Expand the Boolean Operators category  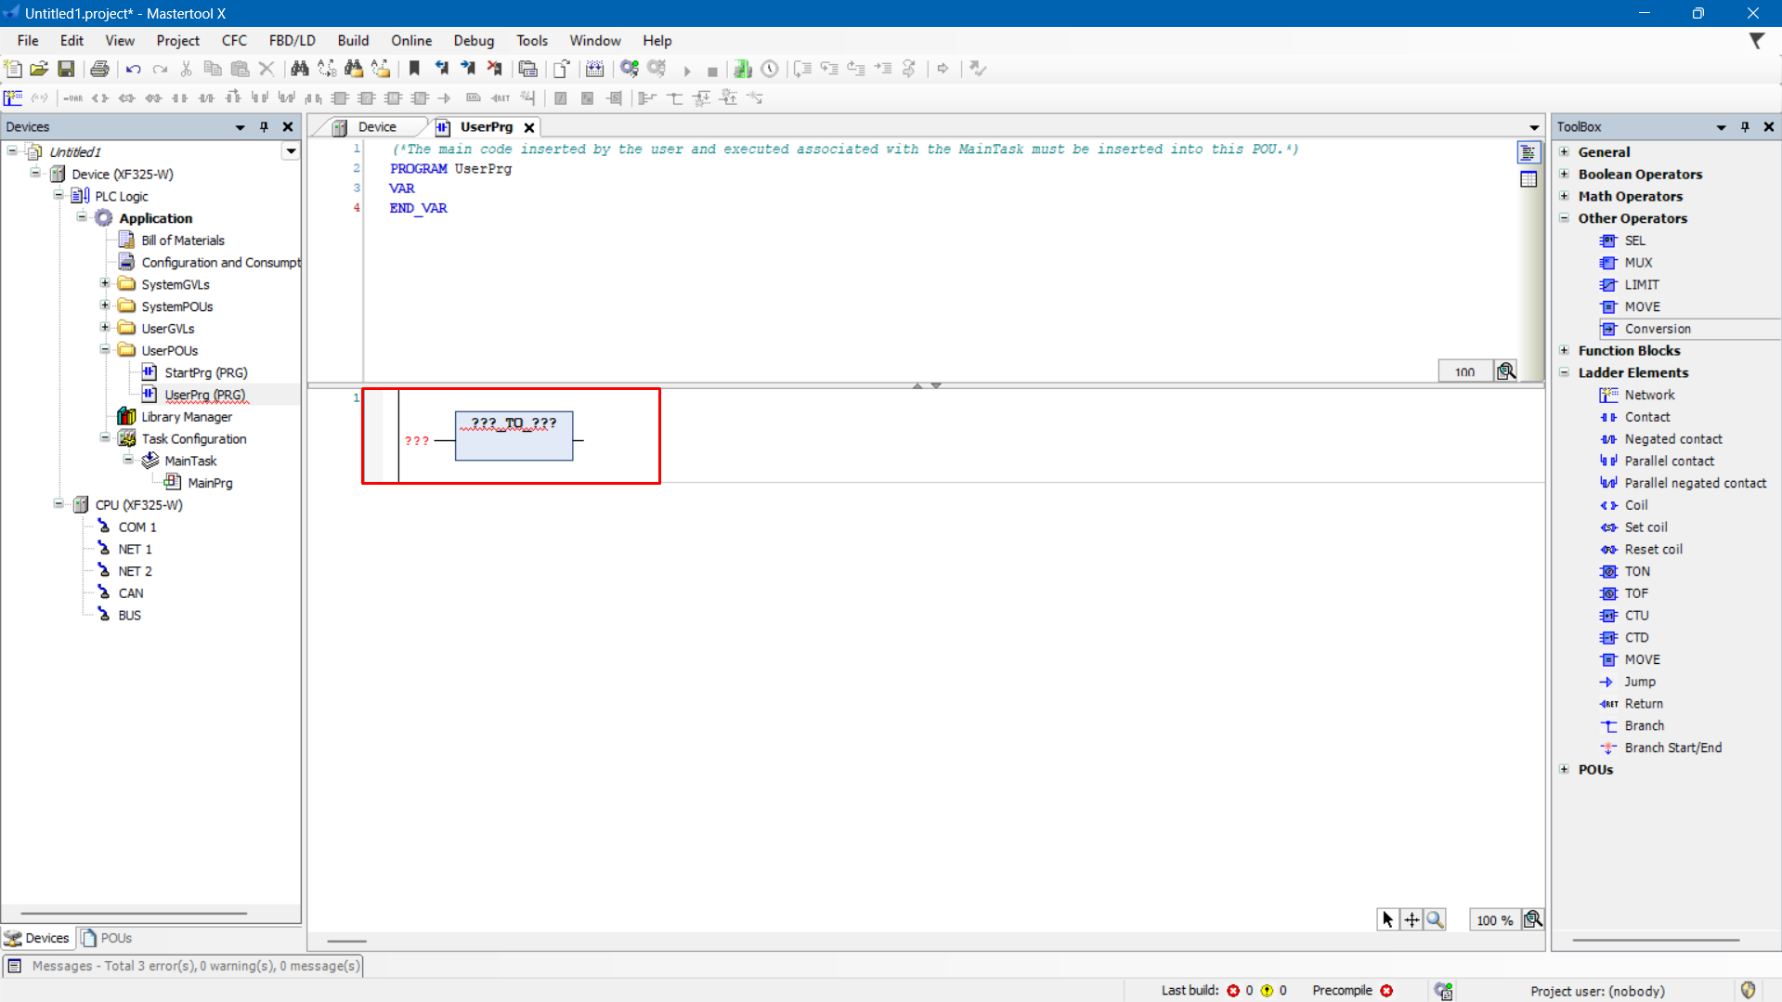pyautogui.click(x=1565, y=175)
